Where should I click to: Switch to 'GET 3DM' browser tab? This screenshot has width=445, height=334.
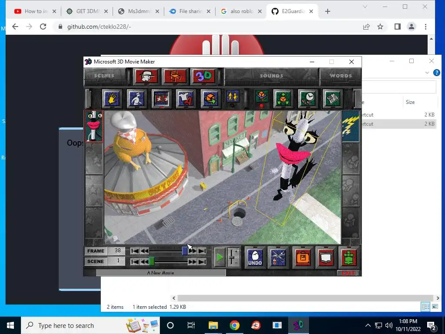tap(87, 11)
